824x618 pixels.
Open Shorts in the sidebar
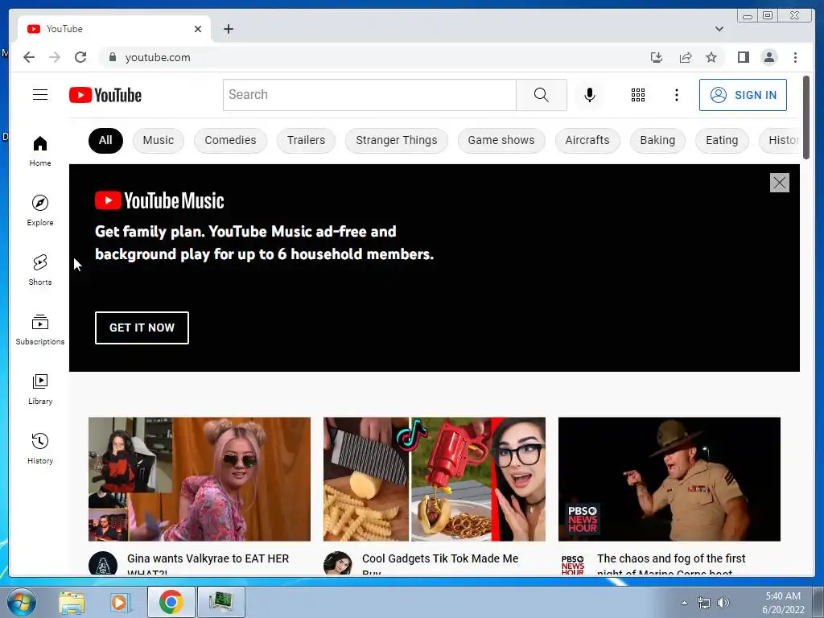click(x=40, y=270)
